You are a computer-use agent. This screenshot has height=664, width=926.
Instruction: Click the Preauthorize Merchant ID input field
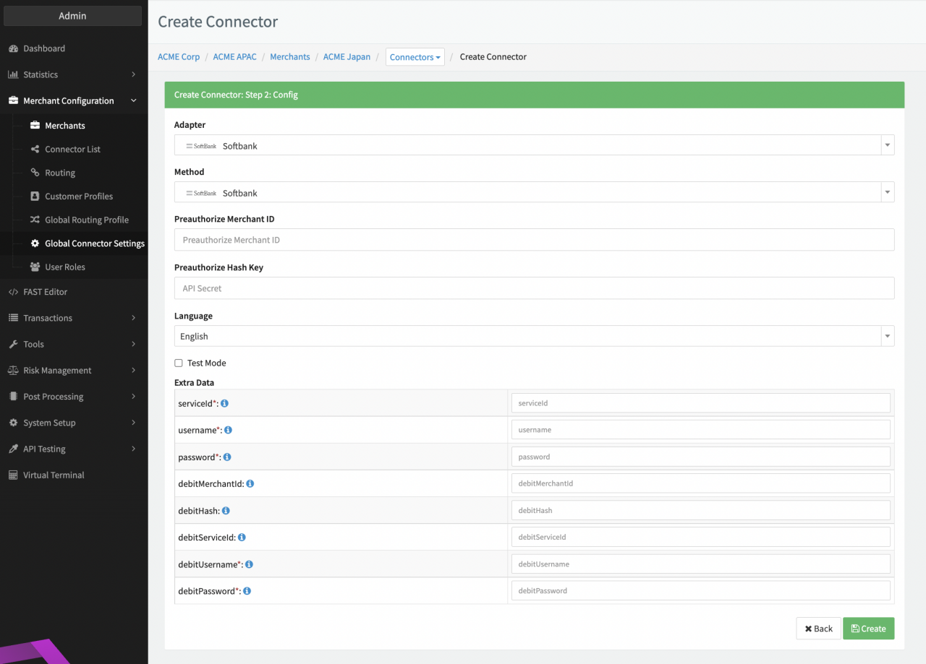(x=534, y=240)
